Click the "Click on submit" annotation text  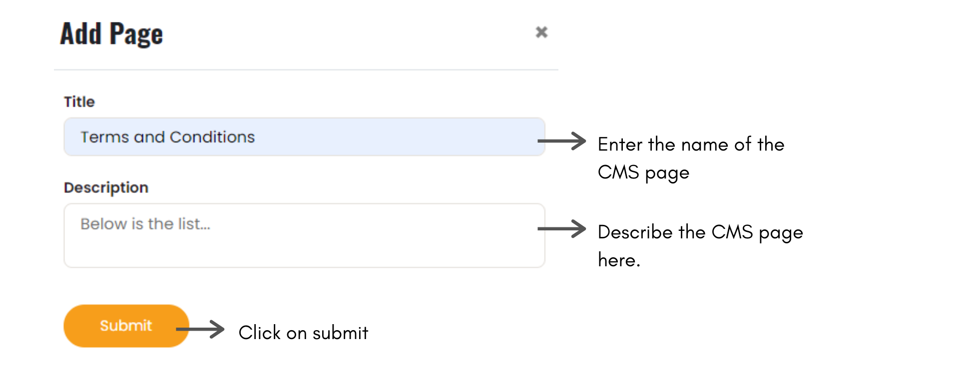303,333
